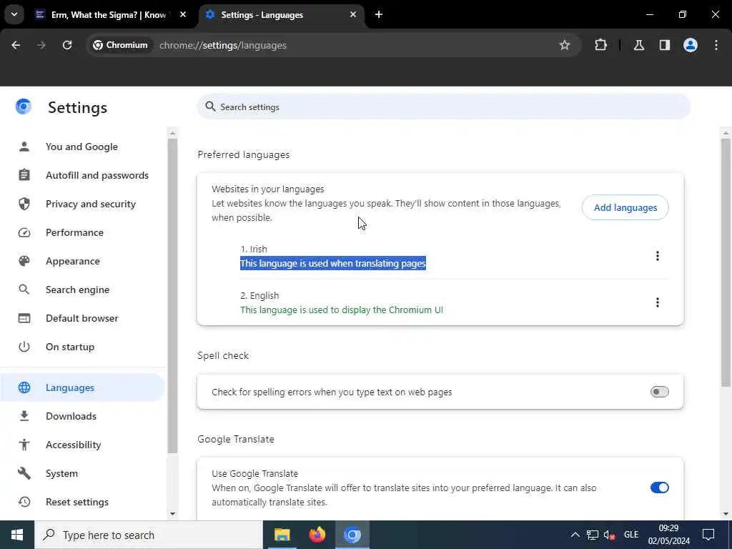
Task: Toggle the side panel icon
Action: (665, 45)
